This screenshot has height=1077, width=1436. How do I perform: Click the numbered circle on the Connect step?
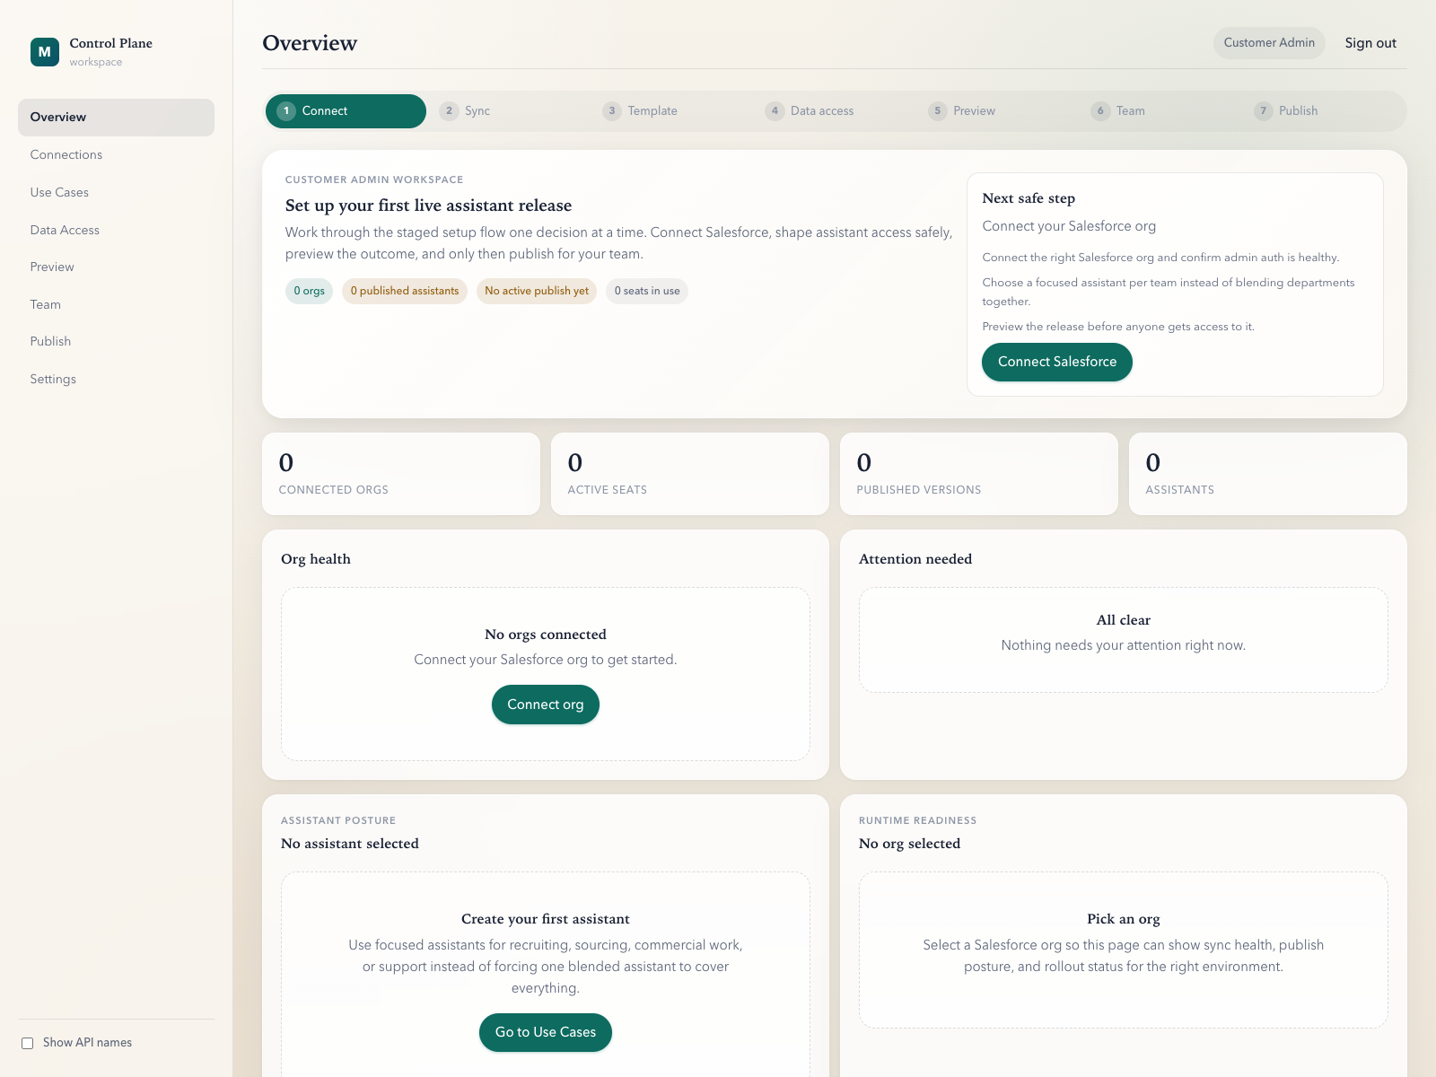(286, 110)
